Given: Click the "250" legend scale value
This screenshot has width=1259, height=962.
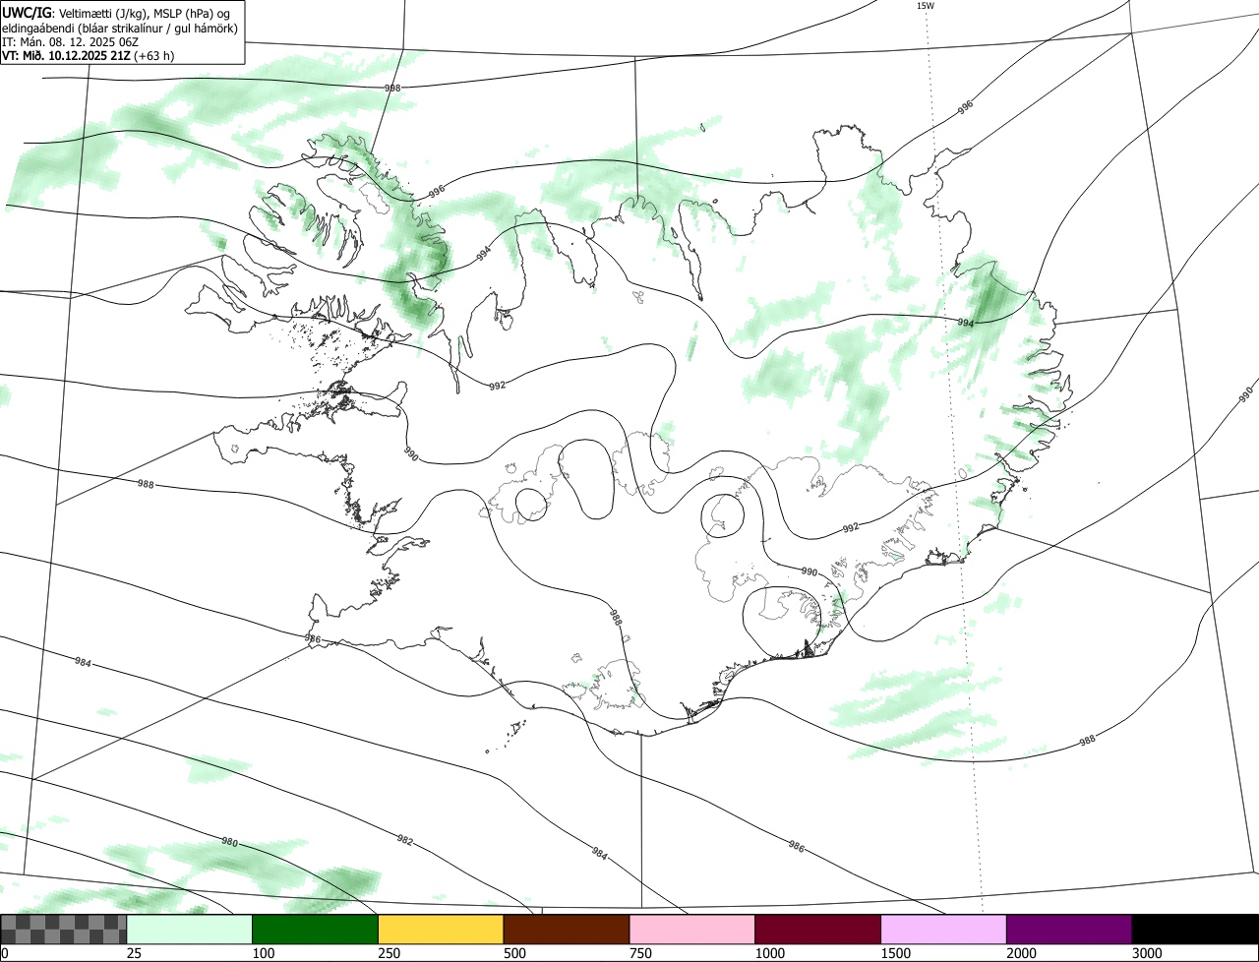Looking at the screenshot, I should point(389,953).
